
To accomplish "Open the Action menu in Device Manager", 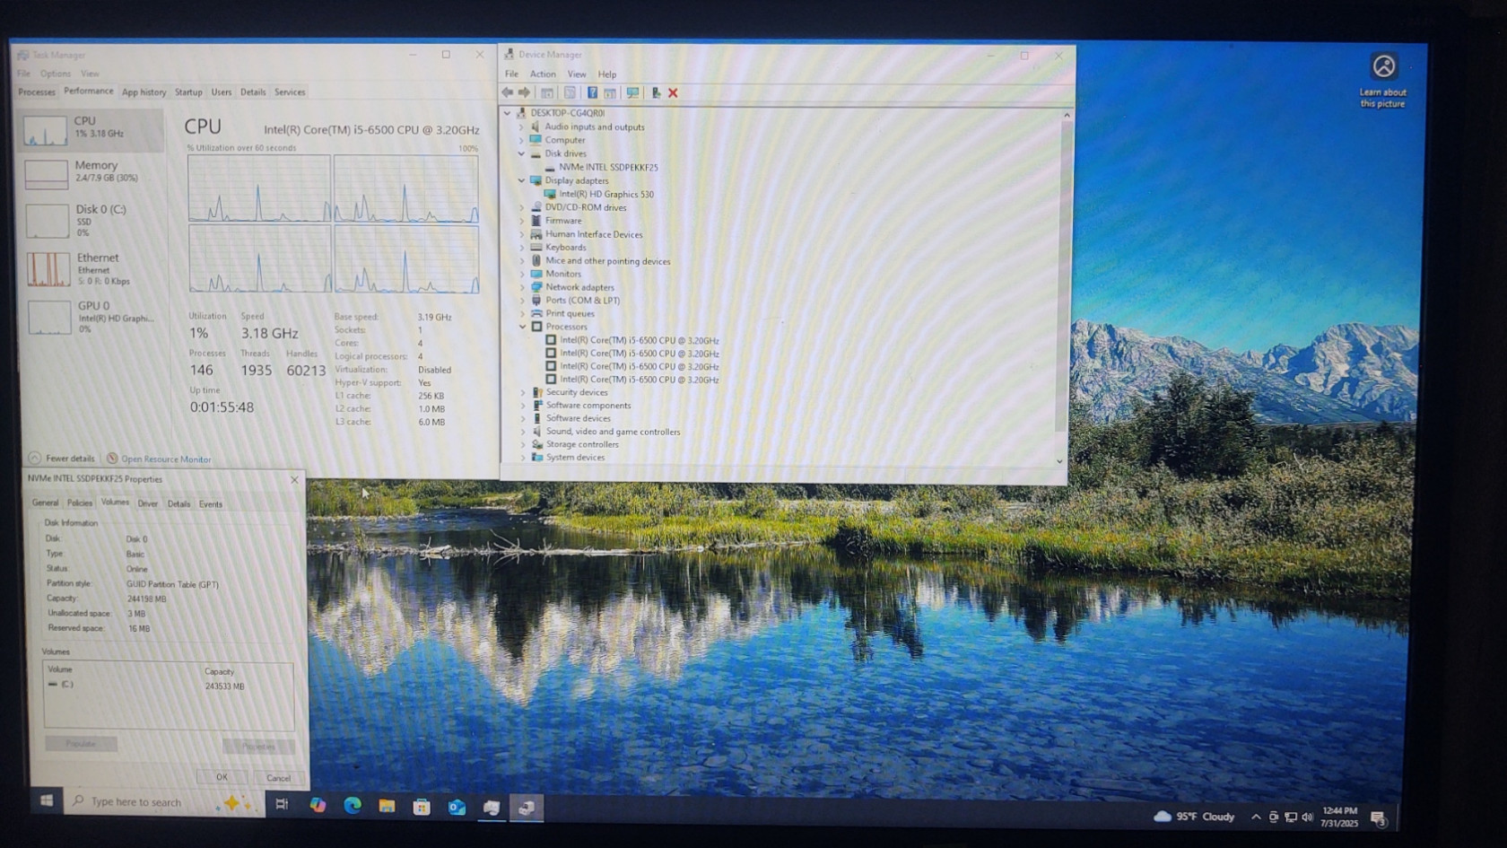I will [x=543, y=74].
